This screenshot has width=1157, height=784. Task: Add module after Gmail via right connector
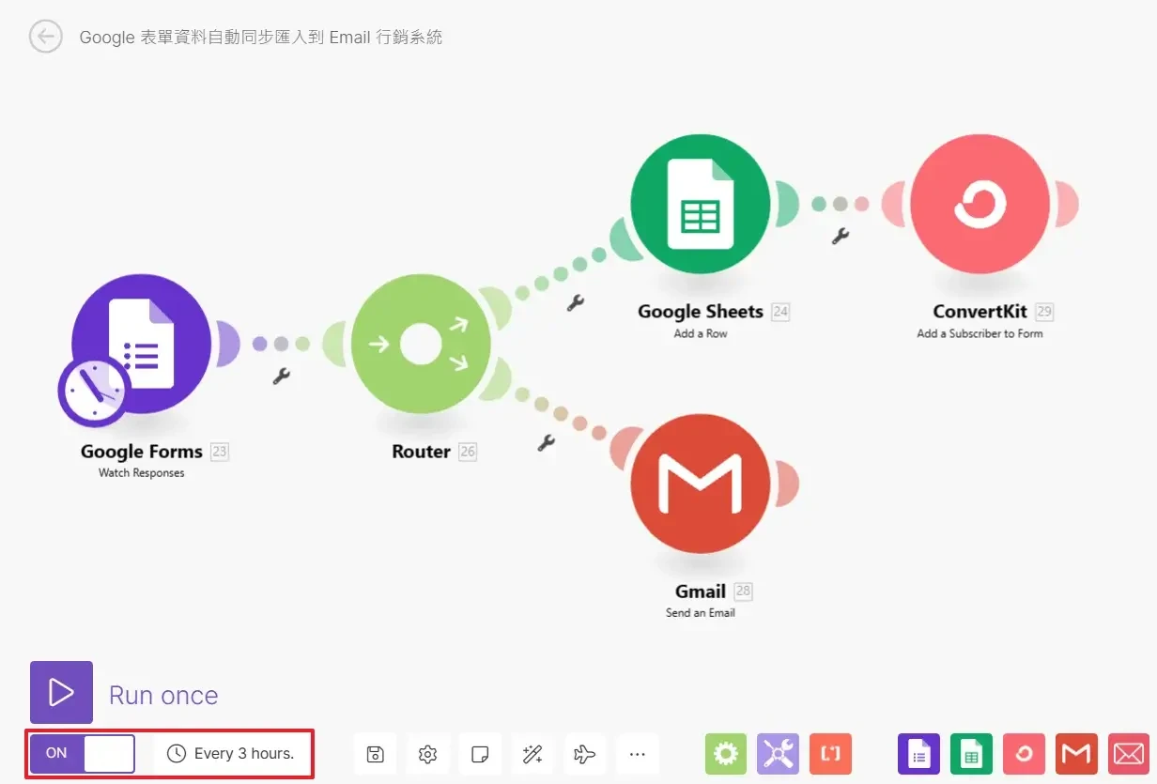point(788,484)
